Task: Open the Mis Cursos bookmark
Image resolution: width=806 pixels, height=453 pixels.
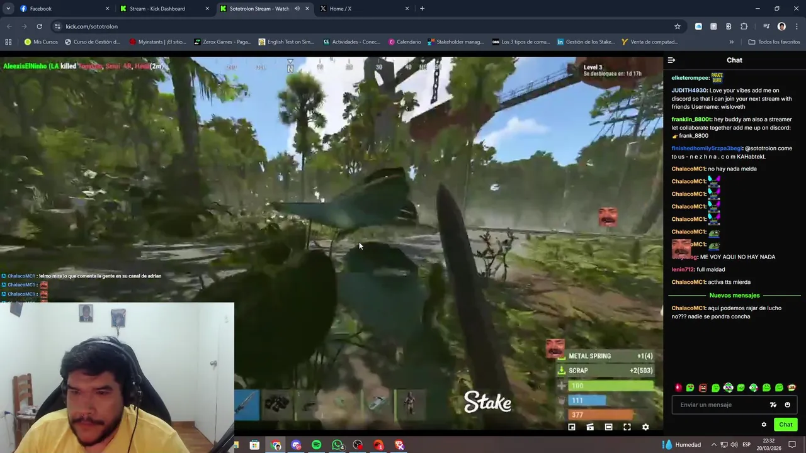Action: pos(41,42)
